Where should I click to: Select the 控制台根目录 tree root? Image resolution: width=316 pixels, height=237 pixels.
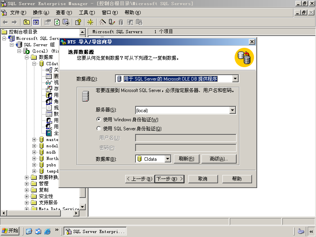tap(23, 32)
